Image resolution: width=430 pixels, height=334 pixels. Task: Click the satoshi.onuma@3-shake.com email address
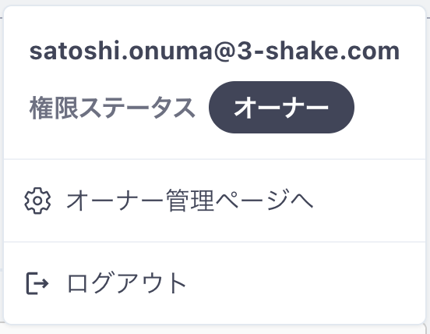point(214,51)
